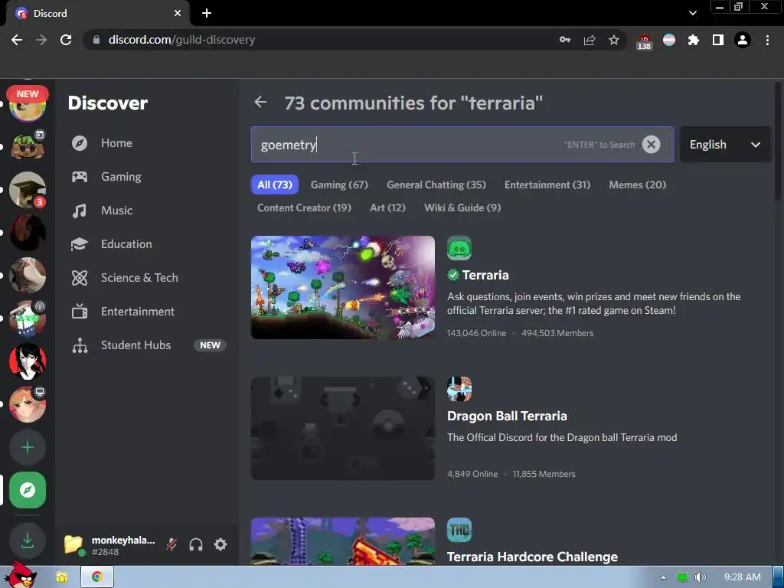Open Terraria Hardcore Challenge banner image
Viewport: 784px width, 588px height.
coord(342,541)
